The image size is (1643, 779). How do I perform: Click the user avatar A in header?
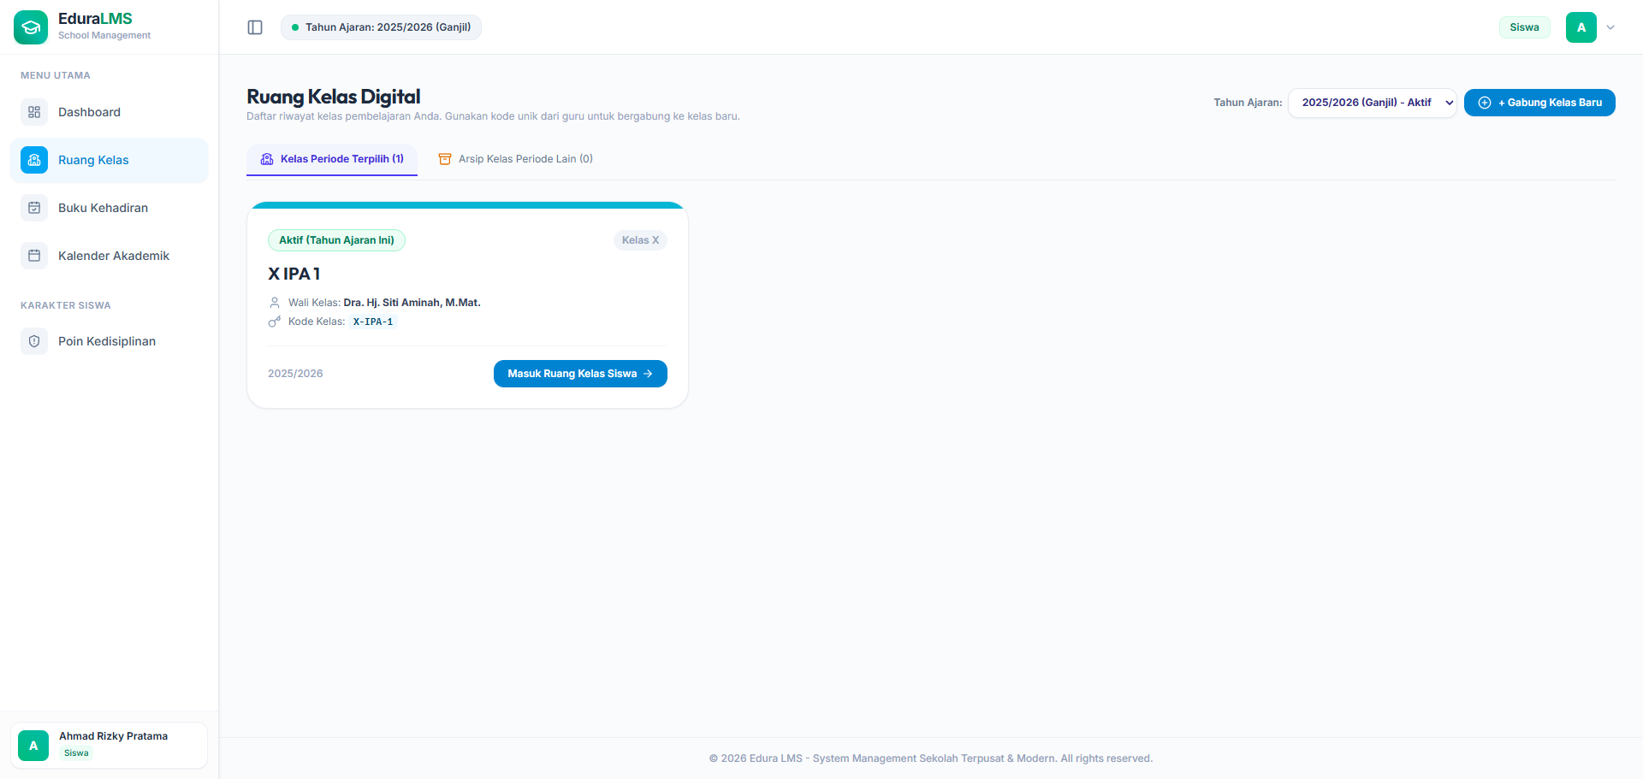click(x=1581, y=27)
